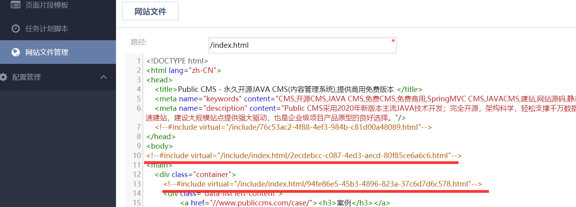Switch to the 网站文件 tab

[x=150, y=11]
